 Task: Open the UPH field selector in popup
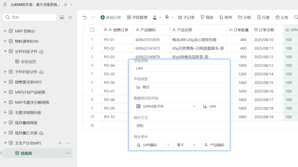(215, 107)
